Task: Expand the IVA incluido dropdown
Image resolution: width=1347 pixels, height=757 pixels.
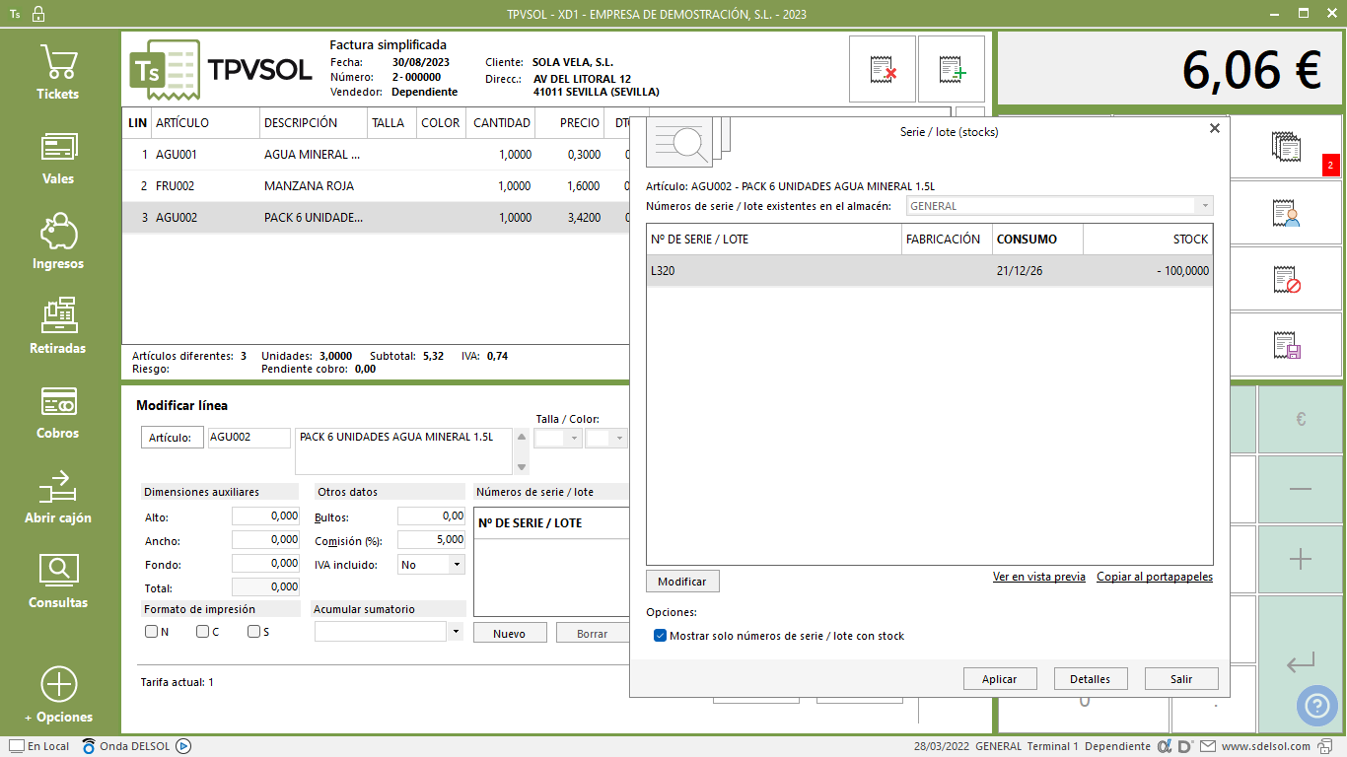Action: [456, 565]
